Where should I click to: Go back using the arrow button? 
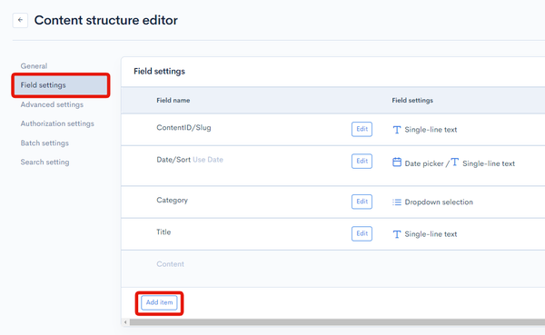[x=20, y=20]
